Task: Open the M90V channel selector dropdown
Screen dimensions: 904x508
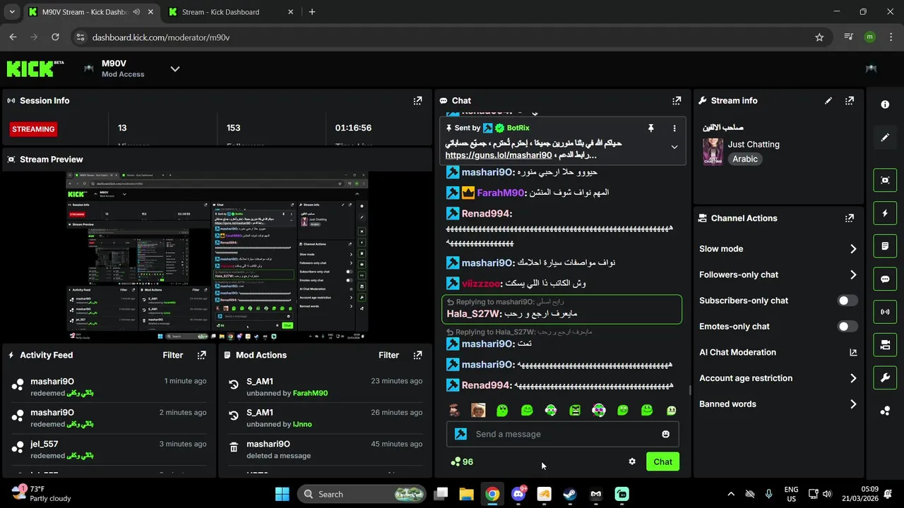Action: (x=175, y=68)
